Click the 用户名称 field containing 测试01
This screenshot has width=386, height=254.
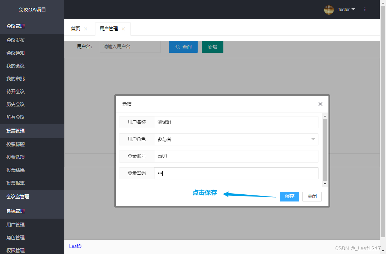click(236, 122)
